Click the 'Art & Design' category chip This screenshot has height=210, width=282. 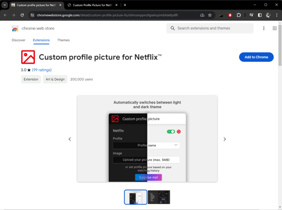(x=55, y=79)
